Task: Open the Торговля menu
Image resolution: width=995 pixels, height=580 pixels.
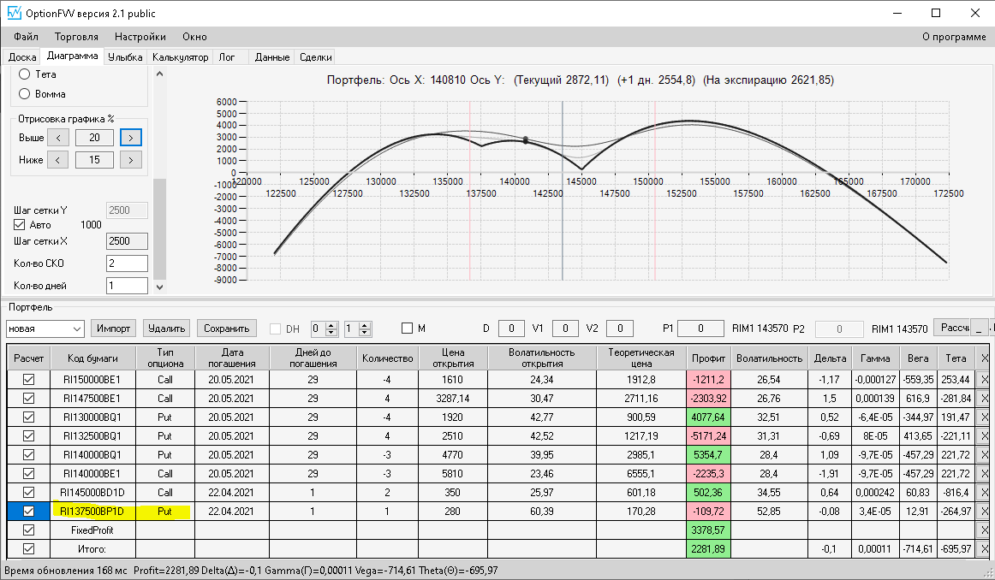Action: (x=76, y=37)
